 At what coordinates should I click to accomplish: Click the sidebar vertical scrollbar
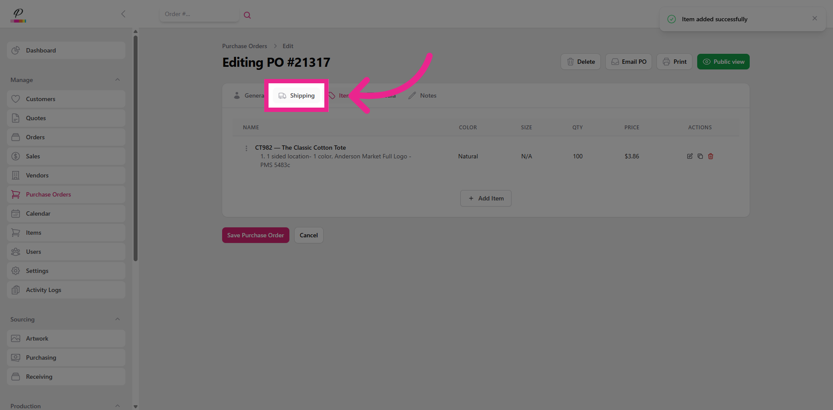[135, 148]
